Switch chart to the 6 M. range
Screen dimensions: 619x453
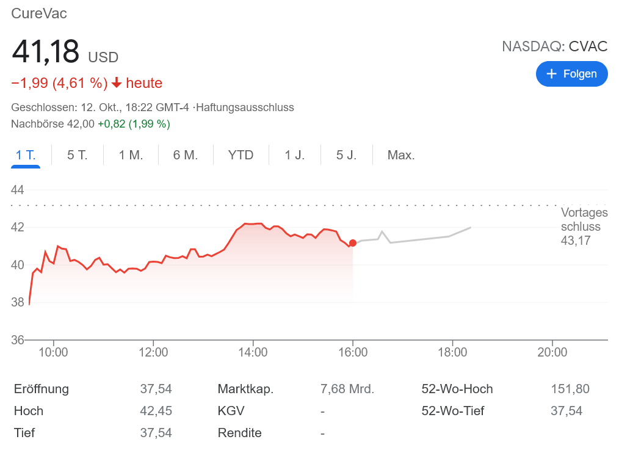point(186,155)
